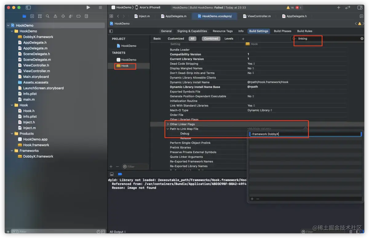369x238 pixels.
Task: Open the Debug navigator
Action: click(x=71, y=16)
